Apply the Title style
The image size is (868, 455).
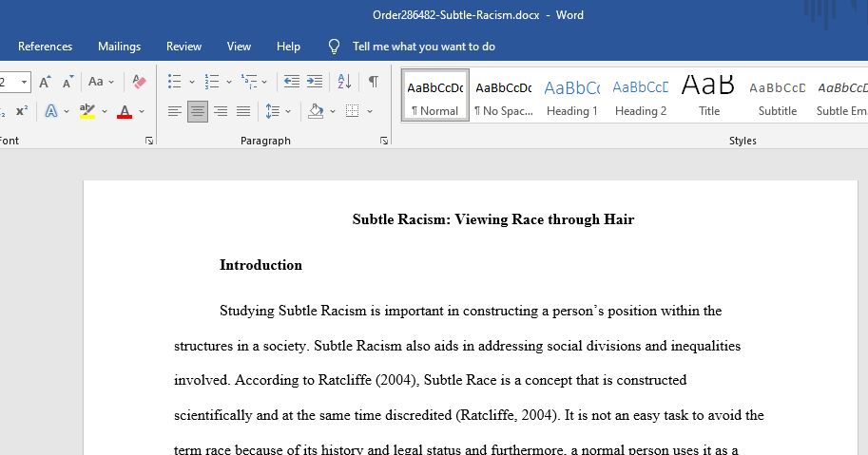coord(708,96)
